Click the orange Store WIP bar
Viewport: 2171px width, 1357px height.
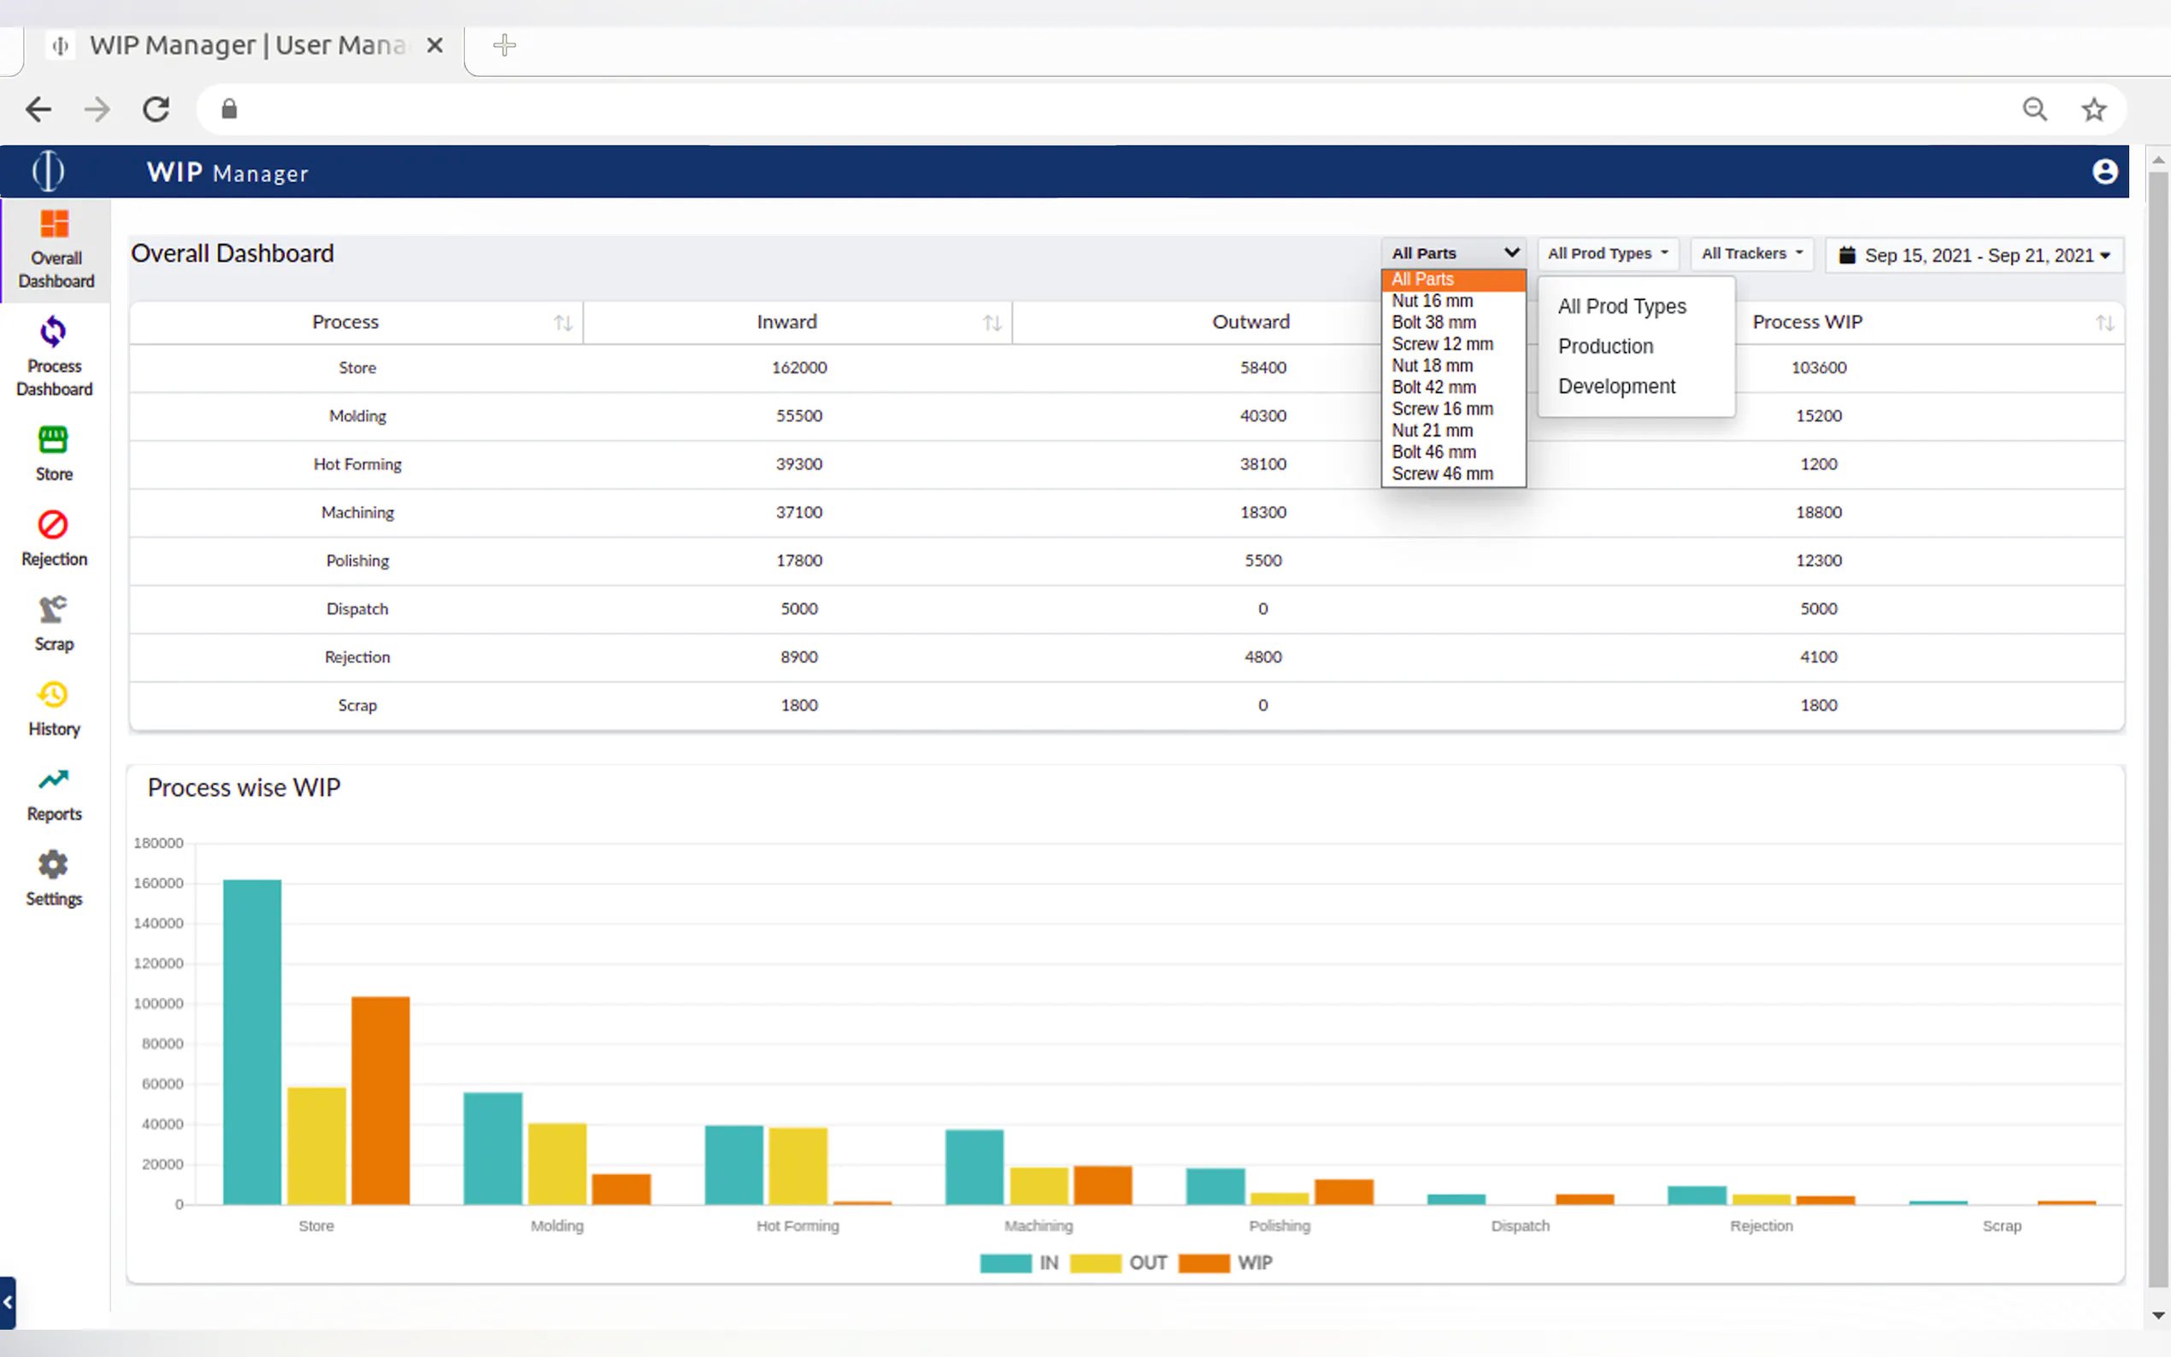[380, 1100]
